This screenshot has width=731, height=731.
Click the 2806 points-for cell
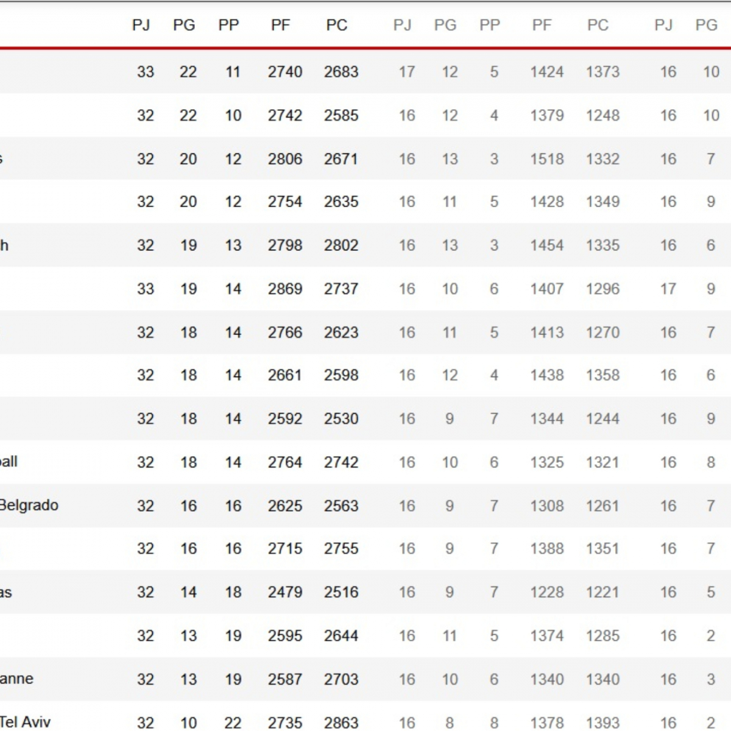pos(285,159)
